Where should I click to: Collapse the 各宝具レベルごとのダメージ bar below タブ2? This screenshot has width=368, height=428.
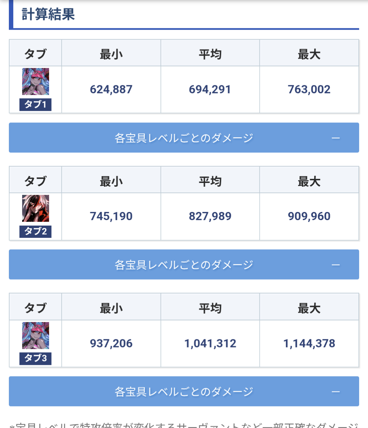(x=336, y=265)
